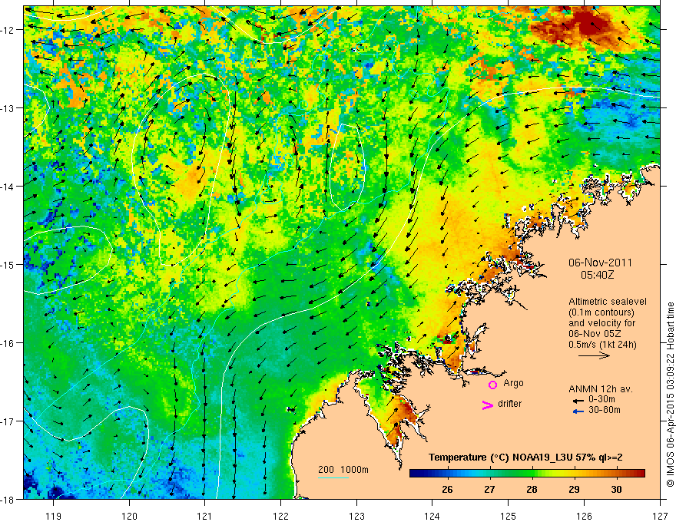Click the temperature color scale bar

[527, 474]
